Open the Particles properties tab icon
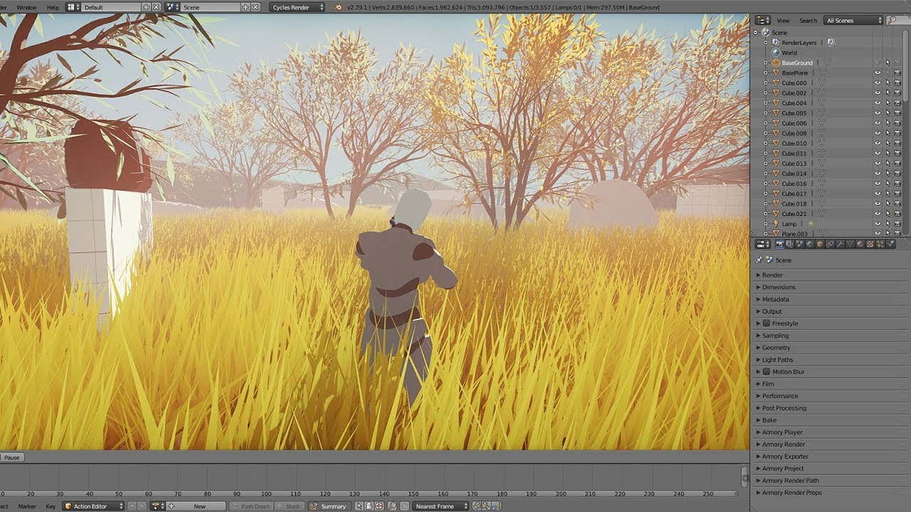 click(x=880, y=244)
